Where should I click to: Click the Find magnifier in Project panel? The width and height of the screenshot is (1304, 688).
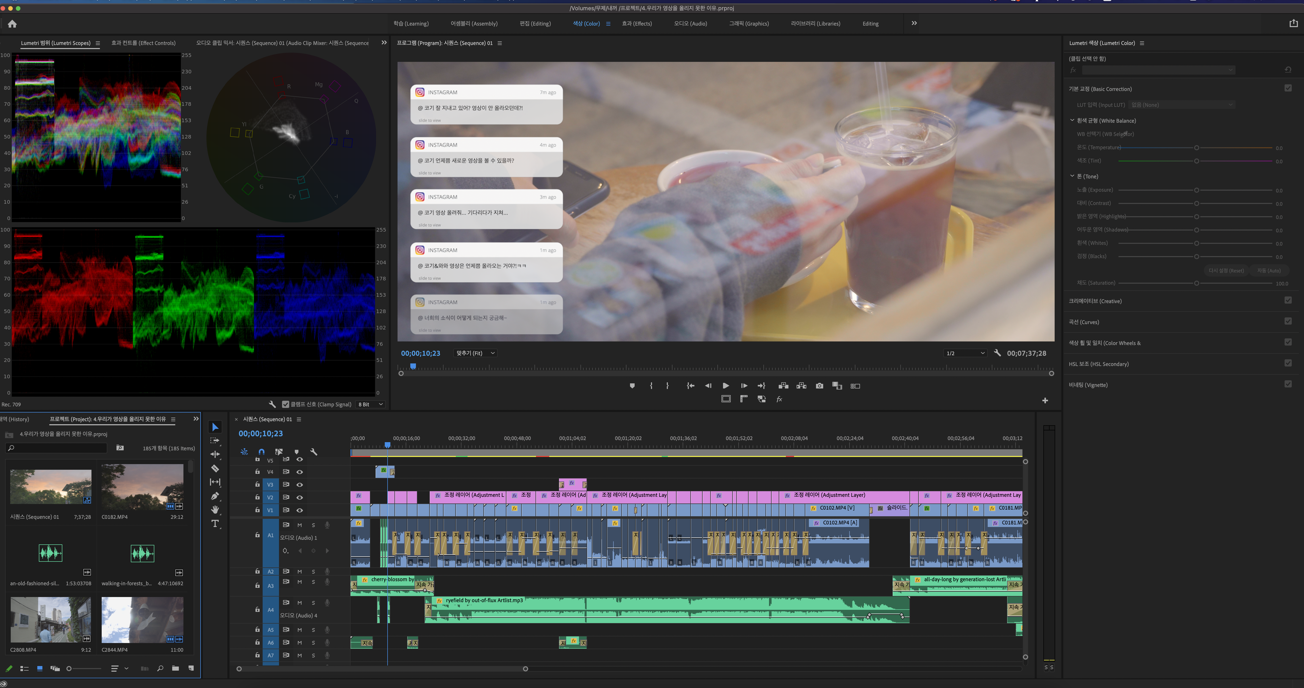click(160, 668)
